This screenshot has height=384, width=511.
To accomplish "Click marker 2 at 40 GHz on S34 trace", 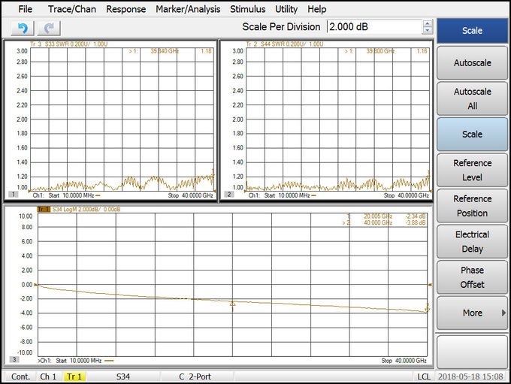I will (x=428, y=308).
